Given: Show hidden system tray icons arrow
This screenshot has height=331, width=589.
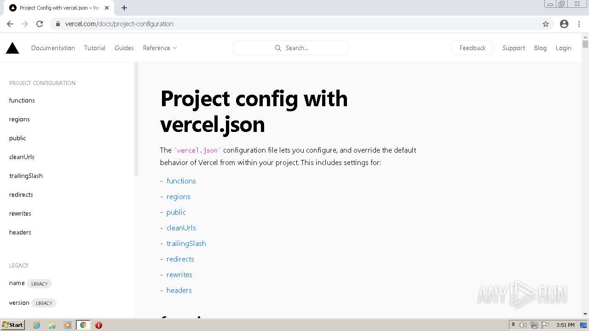Looking at the screenshot, I should pos(513,325).
